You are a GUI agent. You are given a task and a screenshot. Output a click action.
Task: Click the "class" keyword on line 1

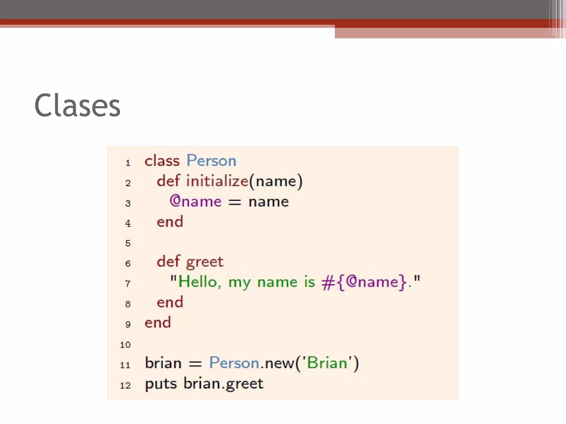point(162,161)
